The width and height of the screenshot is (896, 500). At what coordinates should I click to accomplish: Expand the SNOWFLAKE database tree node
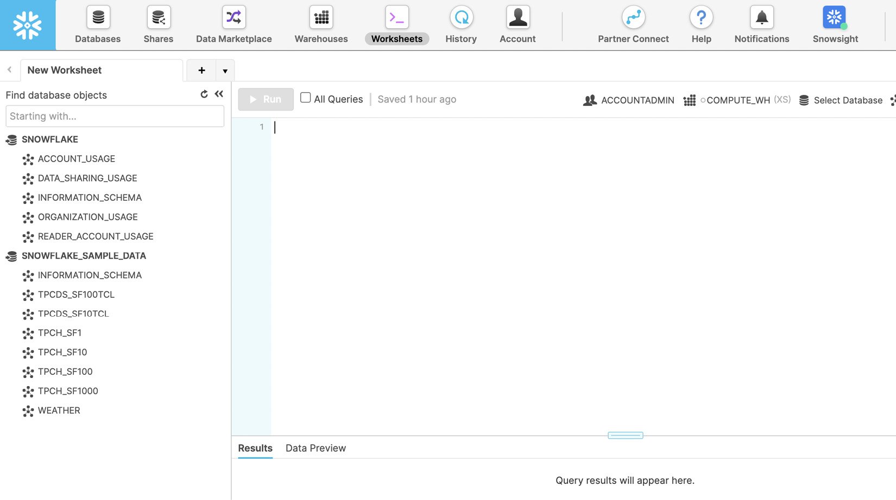[x=50, y=139]
